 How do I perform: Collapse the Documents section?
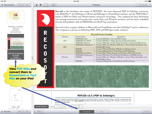coord(2,5)
